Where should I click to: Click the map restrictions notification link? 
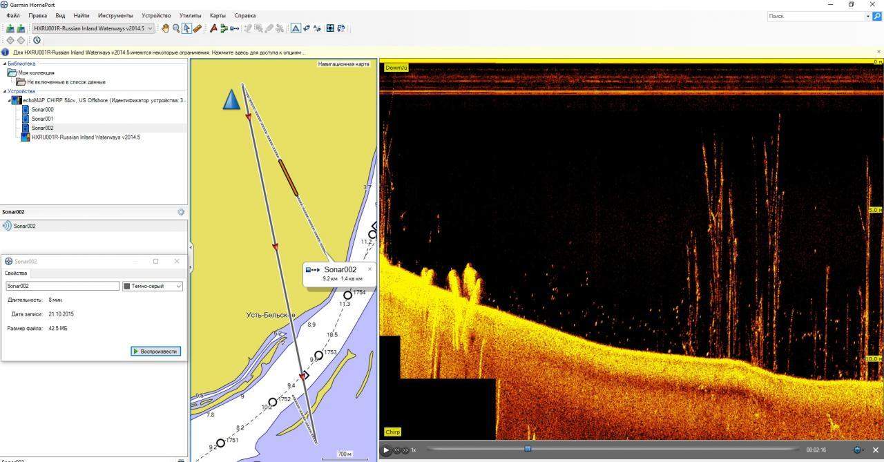pyautogui.click(x=159, y=52)
